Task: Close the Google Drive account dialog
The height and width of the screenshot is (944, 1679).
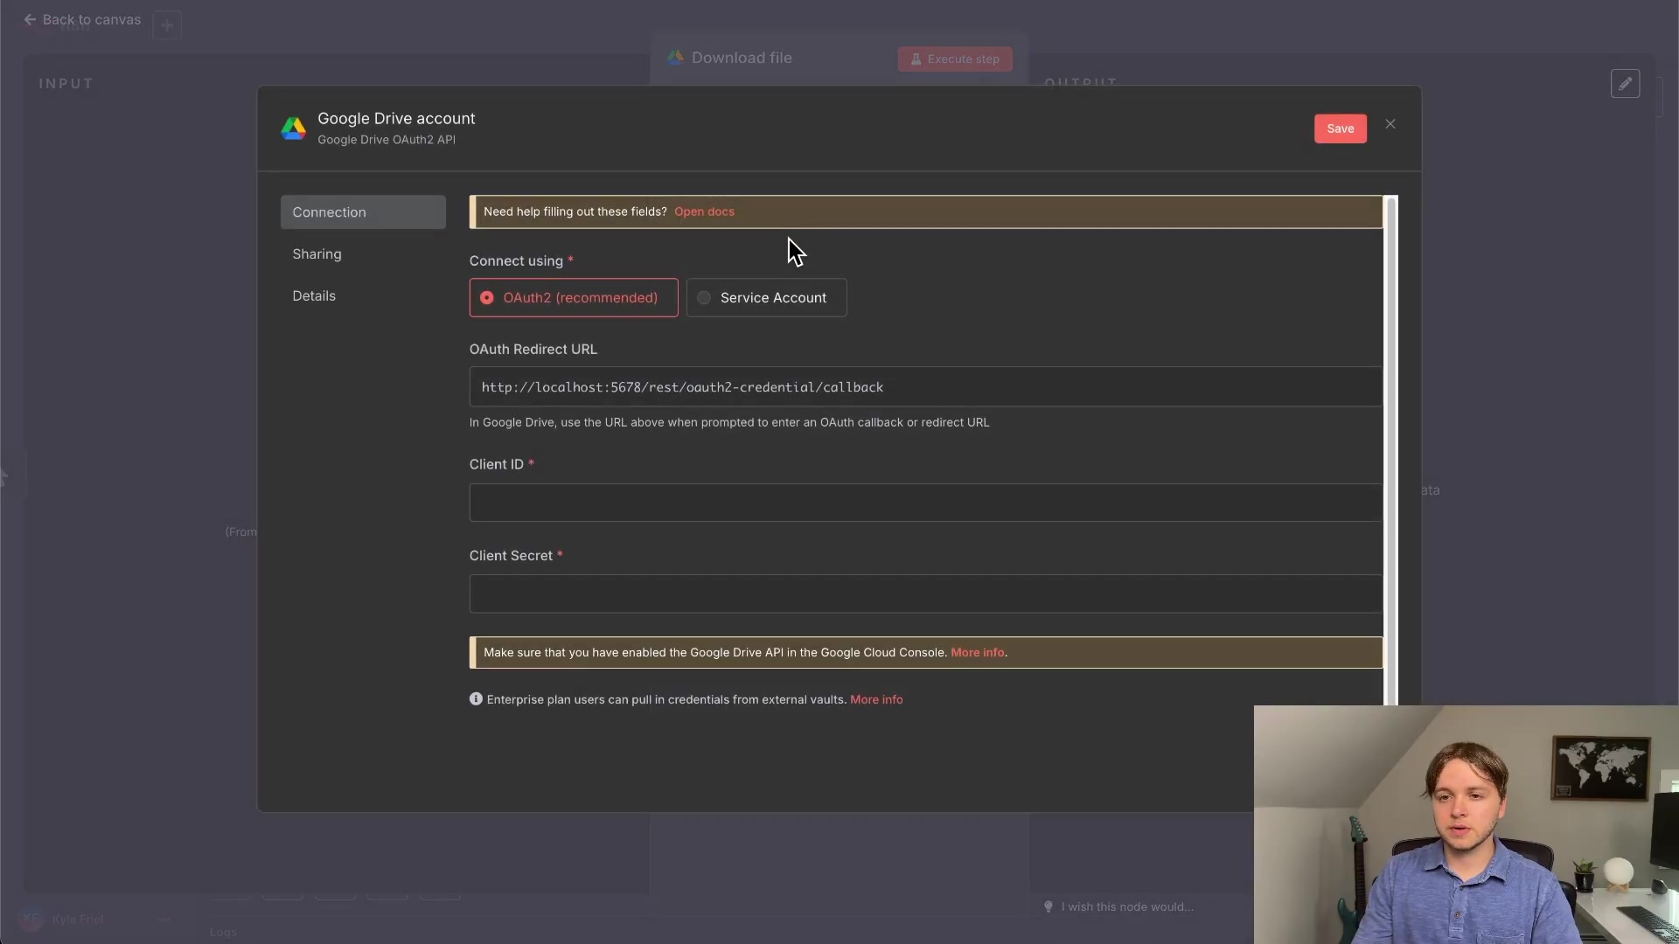Action: pyautogui.click(x=1390, y=124)
